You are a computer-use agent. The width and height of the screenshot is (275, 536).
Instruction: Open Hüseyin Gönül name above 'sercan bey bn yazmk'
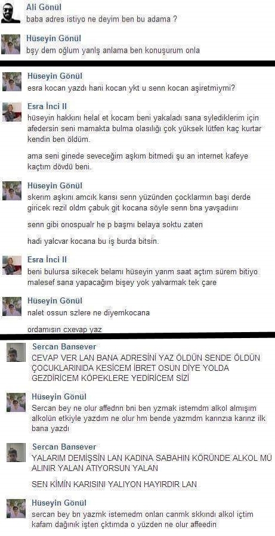59,503
